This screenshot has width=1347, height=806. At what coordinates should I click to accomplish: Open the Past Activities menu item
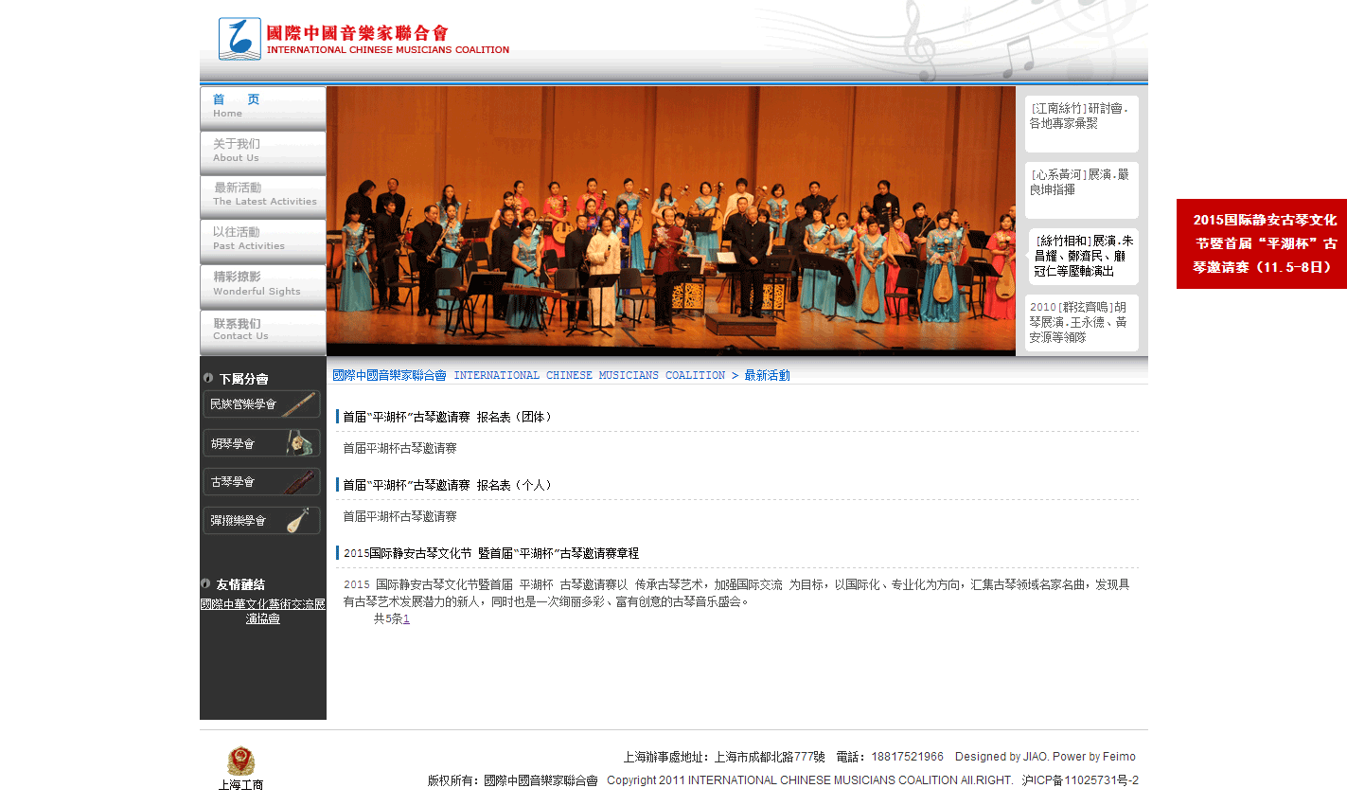(x=262, y=239)
